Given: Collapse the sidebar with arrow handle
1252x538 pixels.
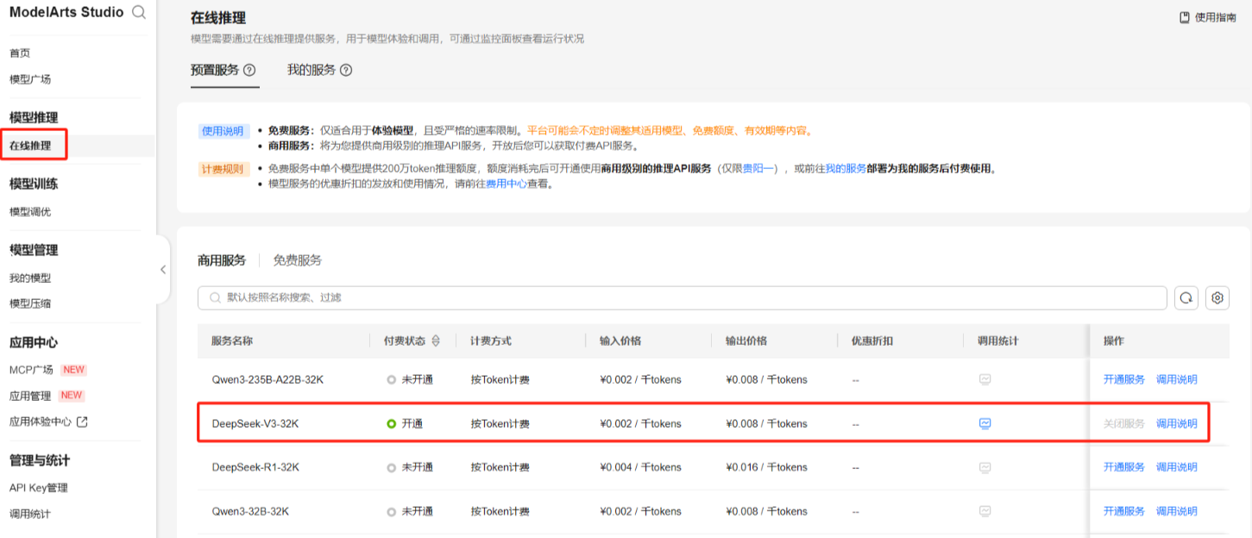Looking at the screenshot, I should [163, 269].
